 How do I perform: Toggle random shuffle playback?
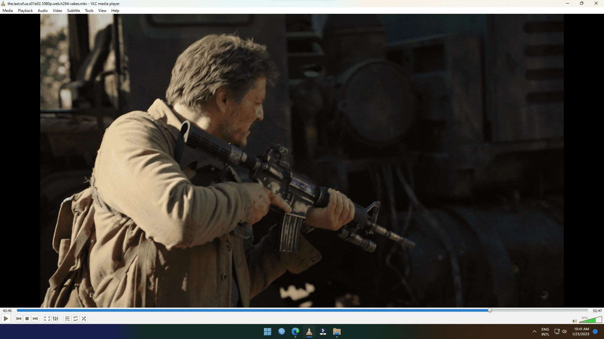84,319
